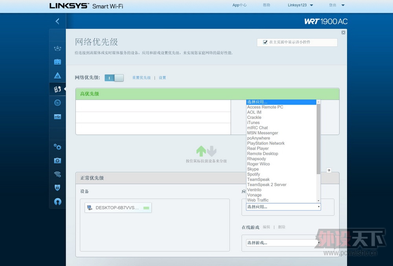Uncheck 在主页面中显示该小控件 checkbox
Image resolution: width=393 pixels, height=266 pixels.
[265, 42]
